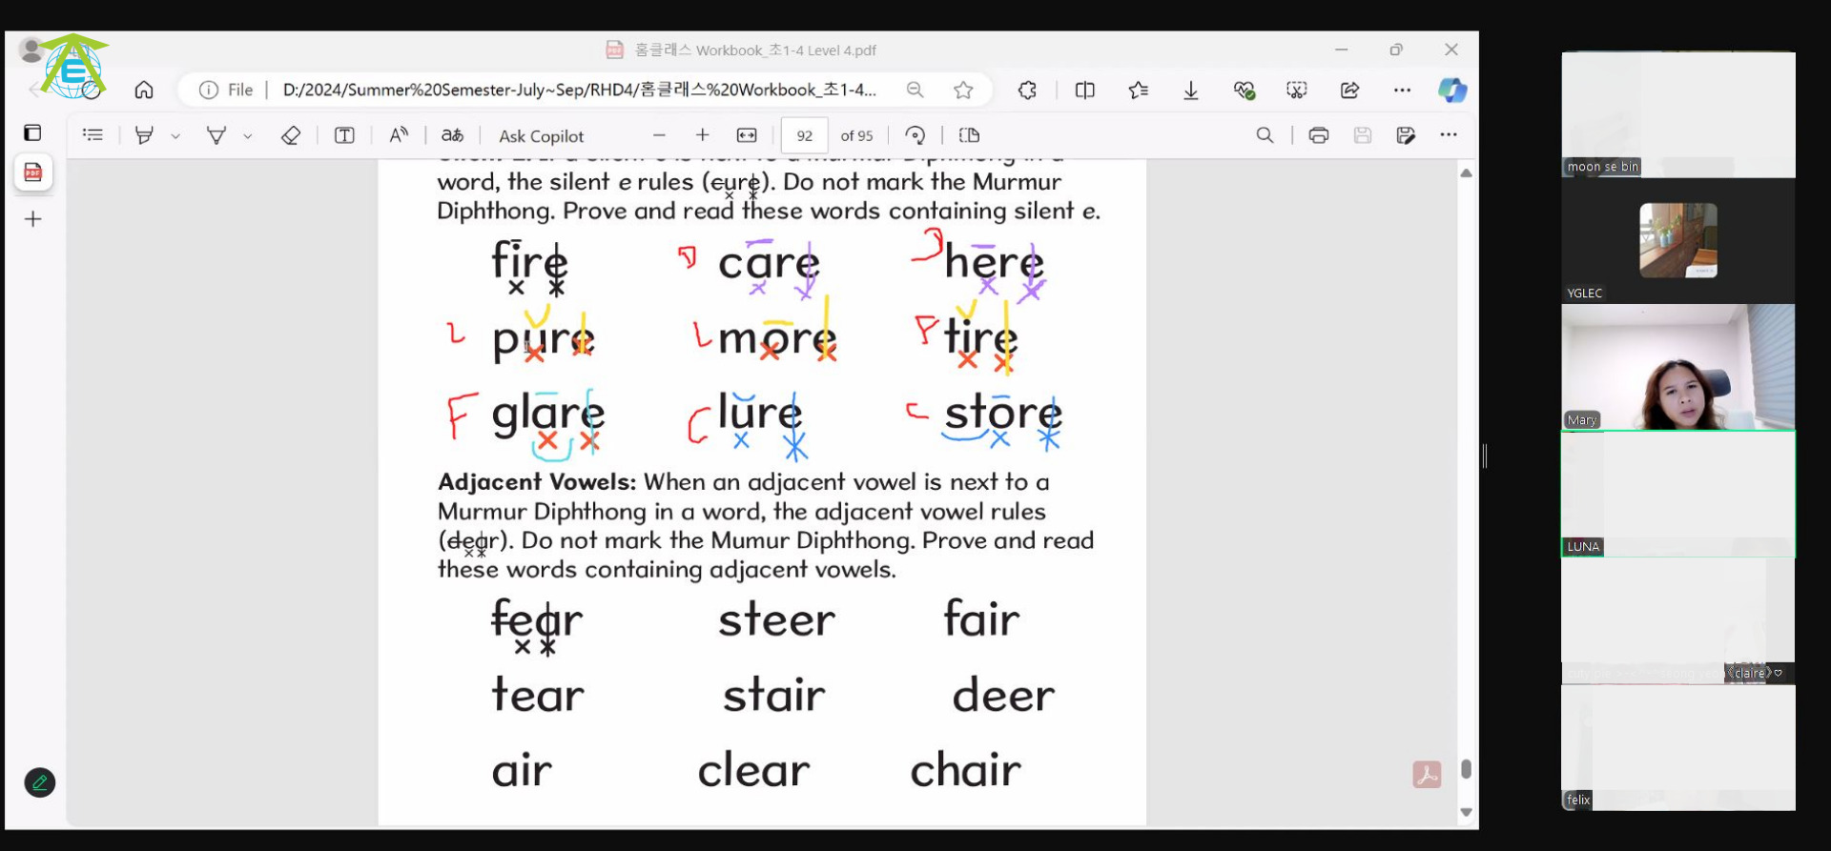Select the PDF tab in vertical sidebar

tap(33, 172)
